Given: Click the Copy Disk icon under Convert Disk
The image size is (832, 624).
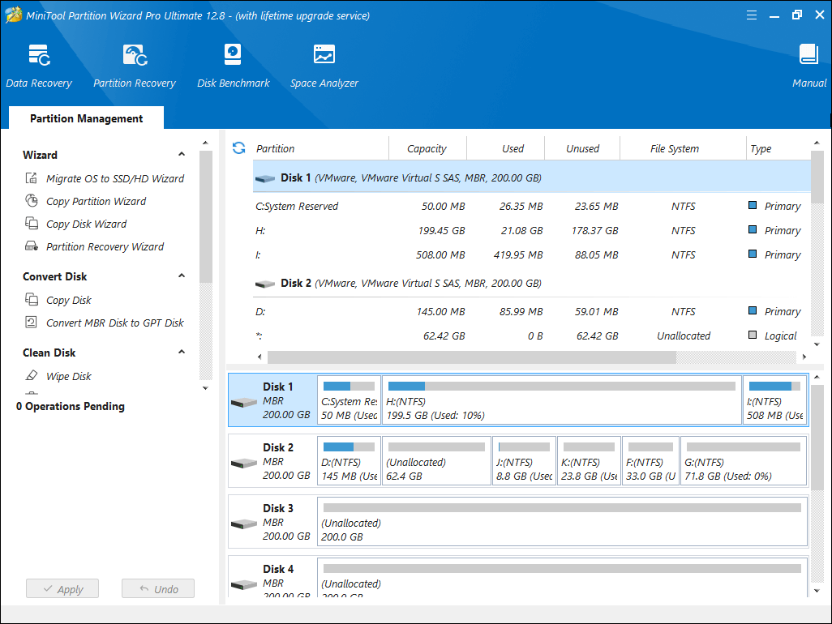Looking at the screenshot, I should (32, 300).
